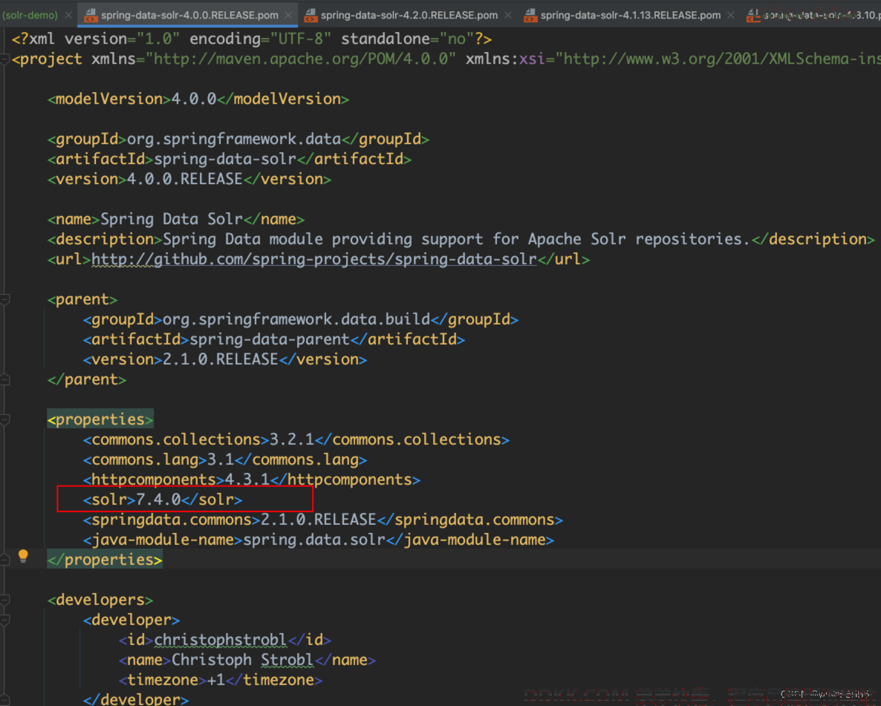
Task: Close the (solr-demo) tab
Action: [x=68, y=15]
